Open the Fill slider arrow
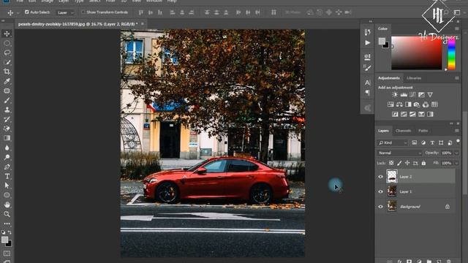Screen dimensions: 468x263 point(456,163)
